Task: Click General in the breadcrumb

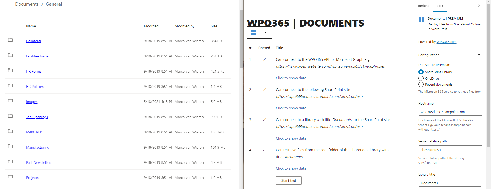Action: (x=54, y=4)
